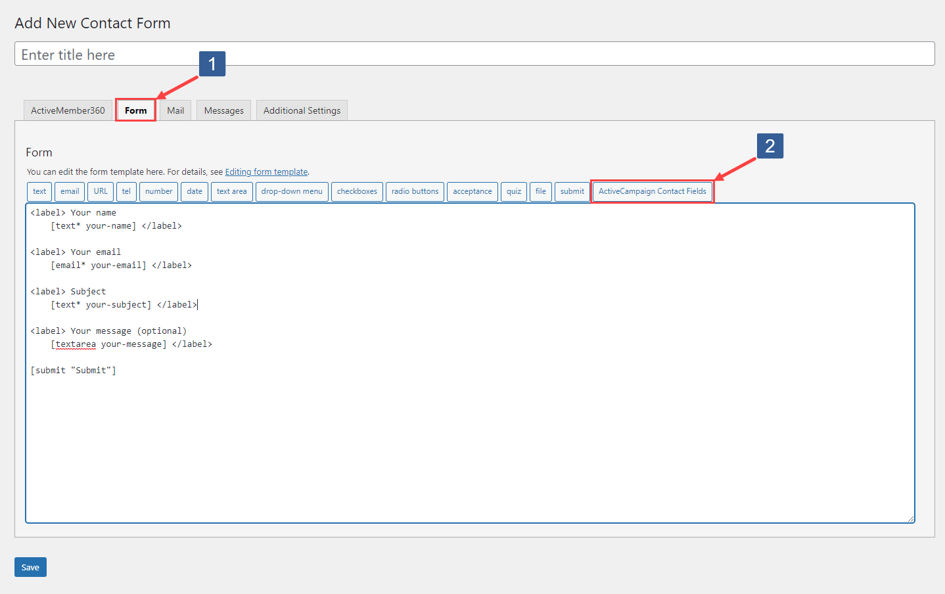Open the ActiveCampaign Contact Fields inserter
This screenshot has width=945, height=594.
point(652,191)
